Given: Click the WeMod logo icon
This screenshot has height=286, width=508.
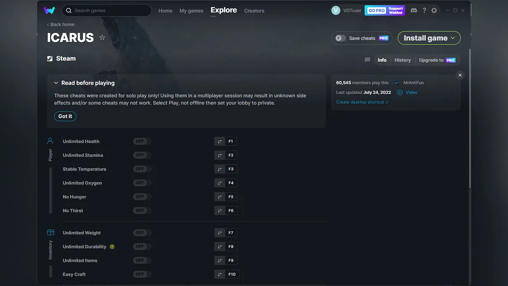Looking at the screenshot, I should click(49, 11).
